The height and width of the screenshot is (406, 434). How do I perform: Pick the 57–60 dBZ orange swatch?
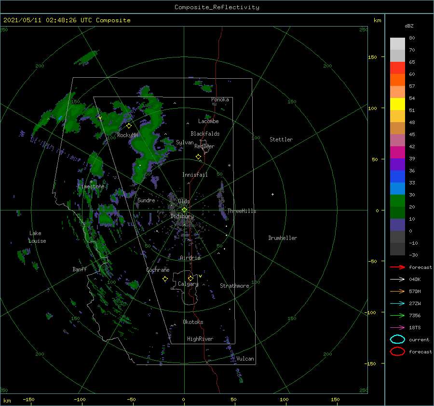coord(397,80)
